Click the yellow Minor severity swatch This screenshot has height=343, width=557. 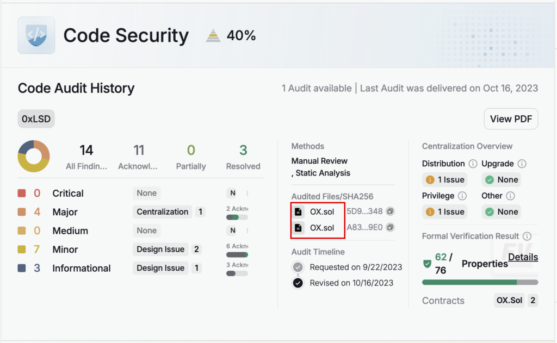pyautogui.click(x=22, y=250)
